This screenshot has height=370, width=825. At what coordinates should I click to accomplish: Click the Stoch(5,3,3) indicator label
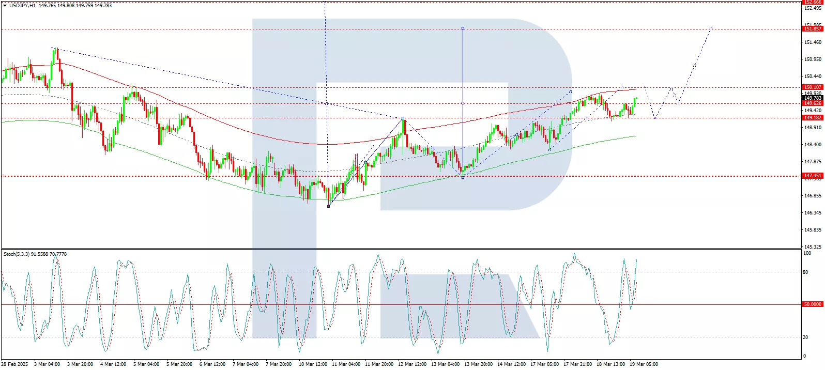pyautogui.click(x=17, y=254)
